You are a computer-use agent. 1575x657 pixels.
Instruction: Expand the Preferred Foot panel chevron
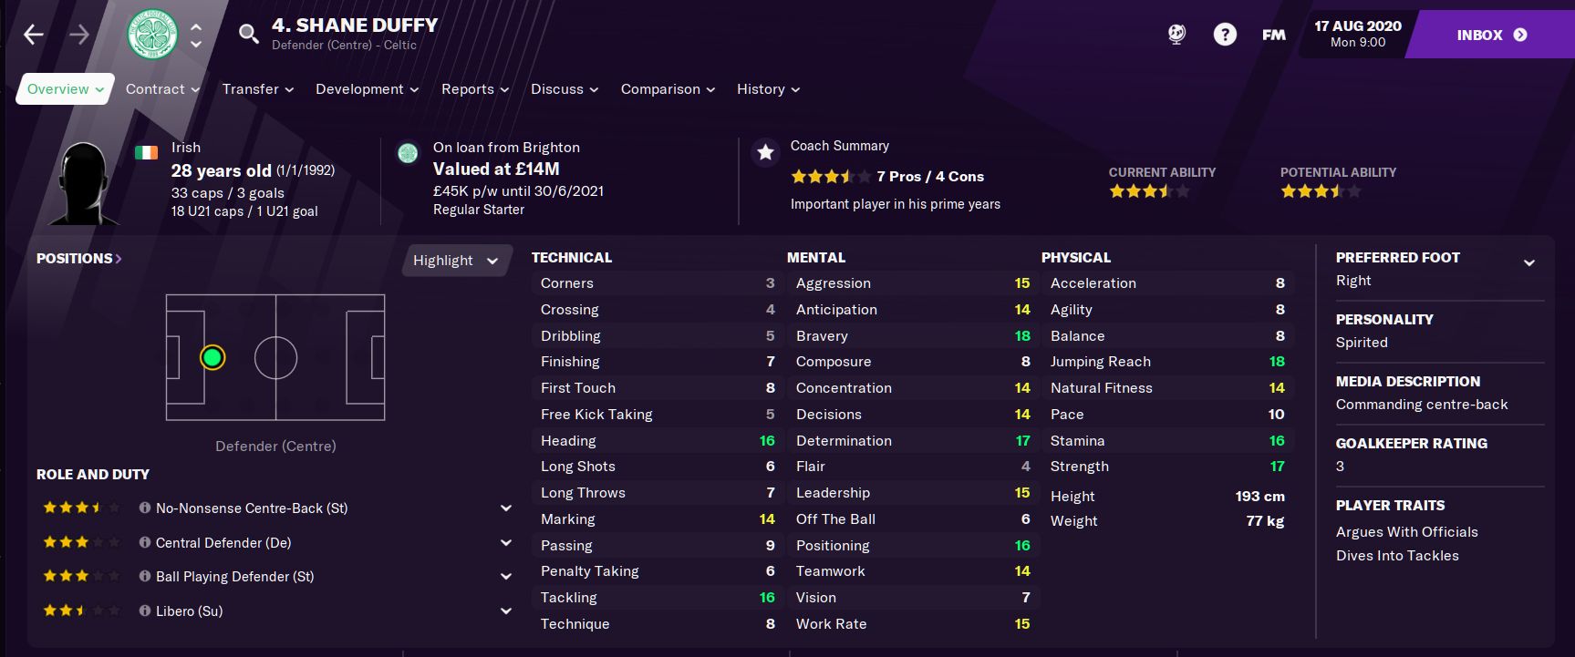1529,262
